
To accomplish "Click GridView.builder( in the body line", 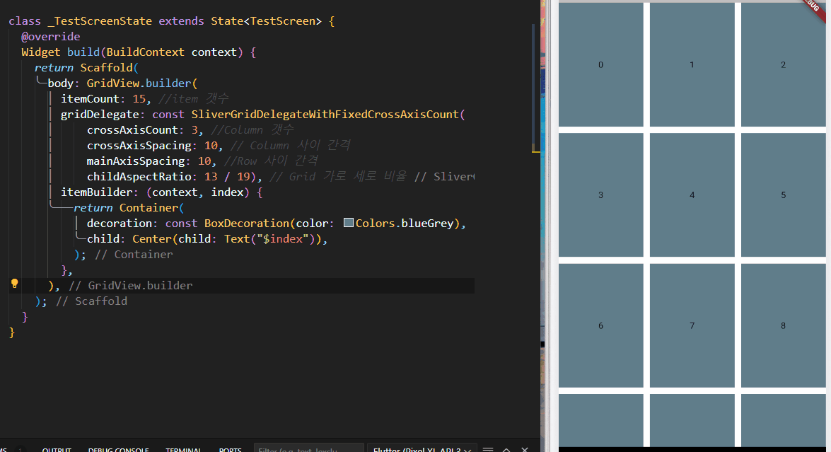I will coord(142,83).
